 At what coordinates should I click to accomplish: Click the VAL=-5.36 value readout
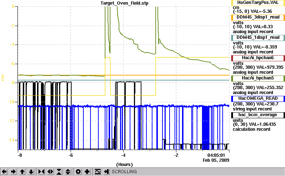(x=261, y=11)
